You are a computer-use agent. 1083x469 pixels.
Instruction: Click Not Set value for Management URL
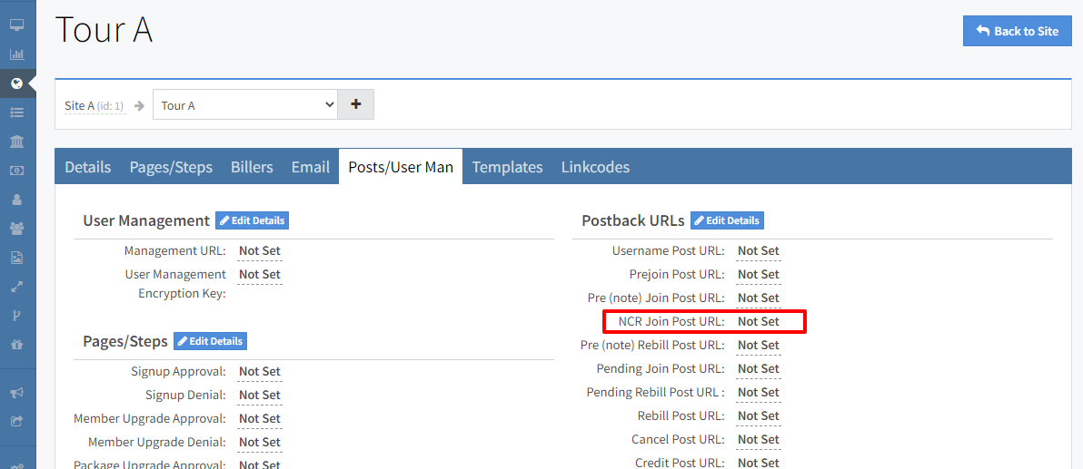coord(259,250)
